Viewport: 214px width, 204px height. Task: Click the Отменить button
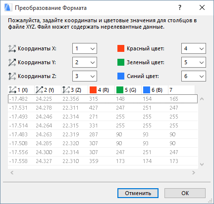(x=138, y=193)
